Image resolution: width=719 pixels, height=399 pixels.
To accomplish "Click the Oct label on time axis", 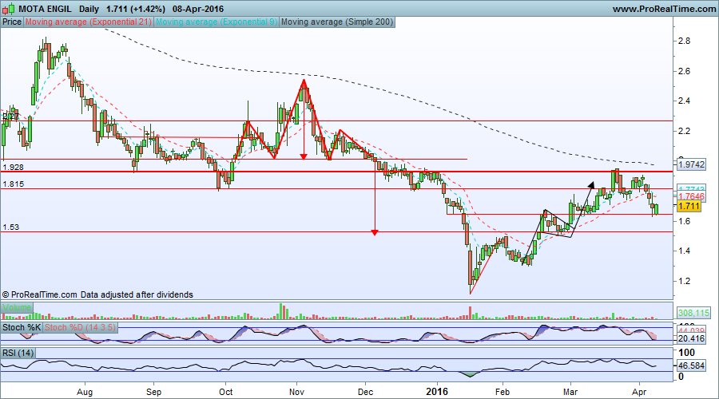I will tap(225, 392).
